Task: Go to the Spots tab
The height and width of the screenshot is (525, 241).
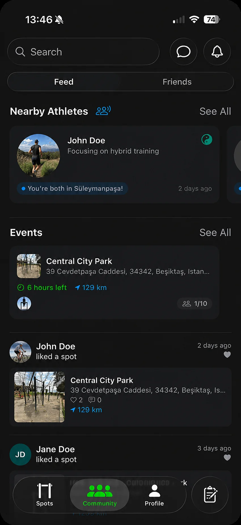Action: click(x=45, y=495)
